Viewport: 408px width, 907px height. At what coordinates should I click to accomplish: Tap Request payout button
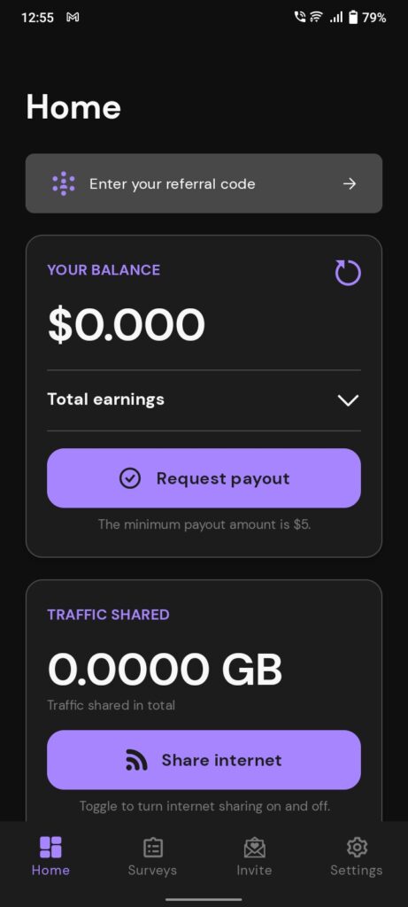(x=204, y=478)
